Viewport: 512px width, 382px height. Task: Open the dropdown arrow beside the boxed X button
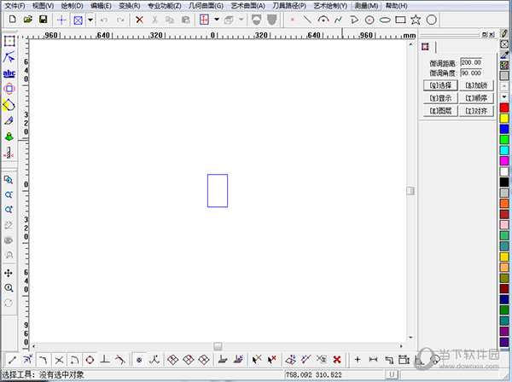click(90, 20)
